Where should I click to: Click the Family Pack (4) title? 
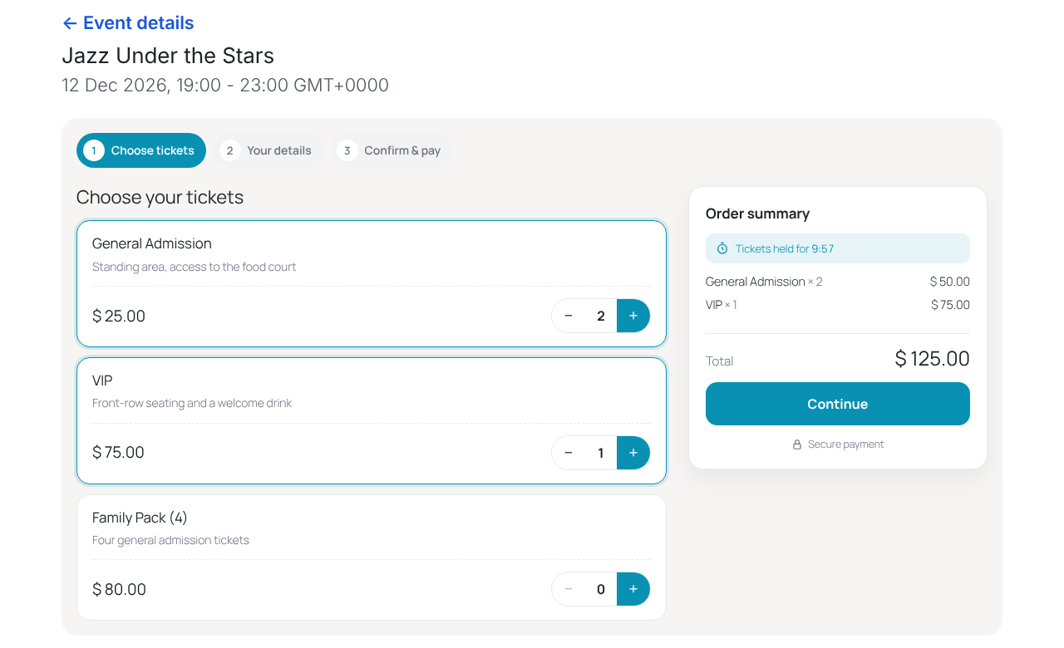pos(140,518)
